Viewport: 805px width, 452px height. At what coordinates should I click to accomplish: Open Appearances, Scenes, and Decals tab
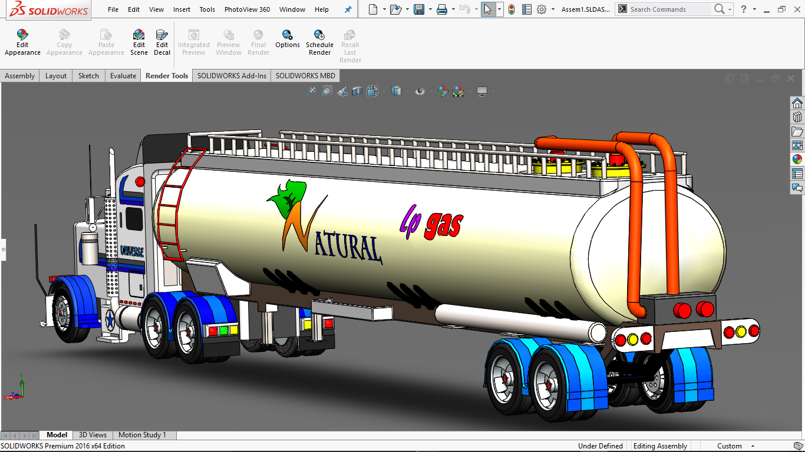click(797, 159)
